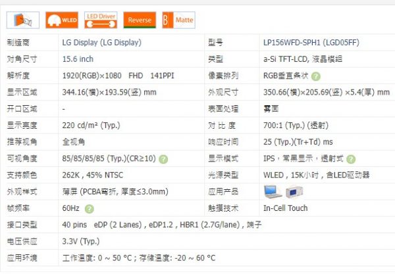Click the touch-screen feature icon
395x274 pixels.
23,20
